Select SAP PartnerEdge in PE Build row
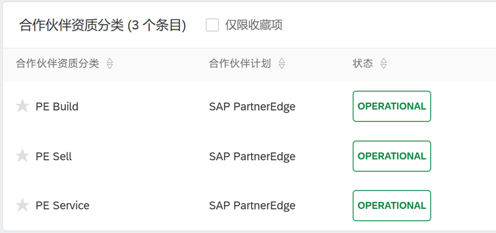Image resolution: width=496 pixels, height=233 pixels. coord(252,107)
